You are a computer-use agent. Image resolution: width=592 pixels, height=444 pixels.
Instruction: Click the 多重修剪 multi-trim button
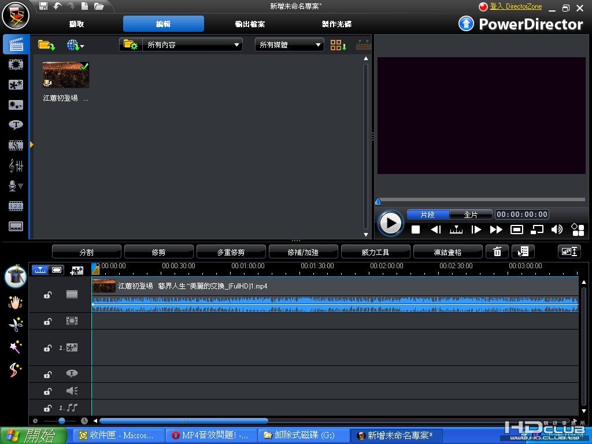click(231, 252)
